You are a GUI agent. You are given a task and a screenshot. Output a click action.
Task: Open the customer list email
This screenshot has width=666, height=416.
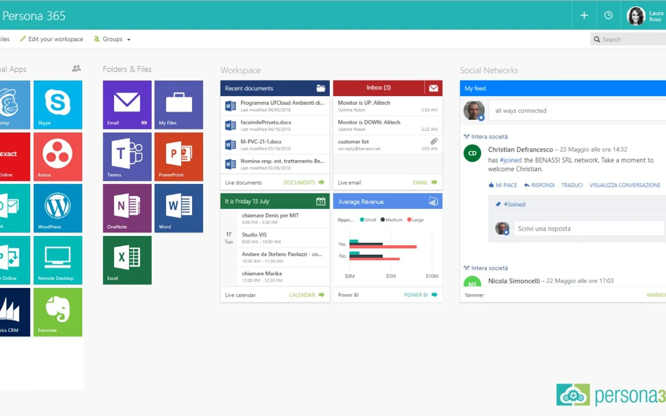tap(388, 144)
